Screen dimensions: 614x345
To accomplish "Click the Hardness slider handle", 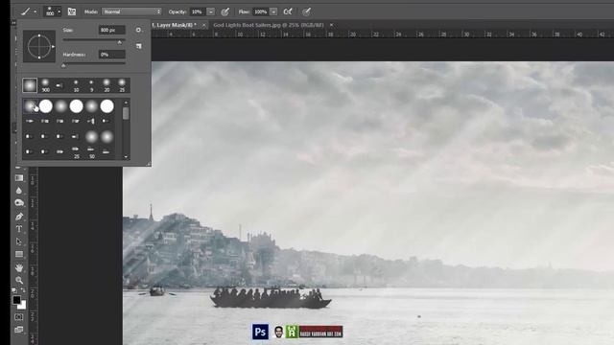I will pos(64,65).
